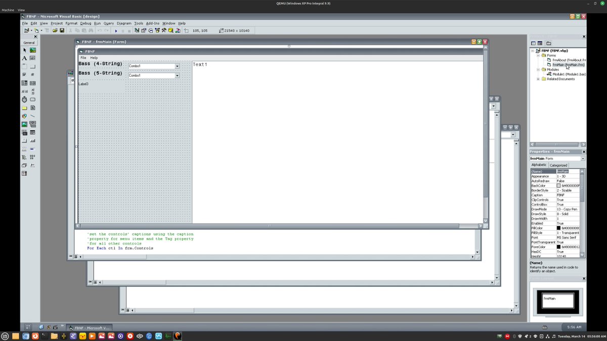Click the Toolbox toolbar icon (hammer and wrench)

(x=164, y=31)
